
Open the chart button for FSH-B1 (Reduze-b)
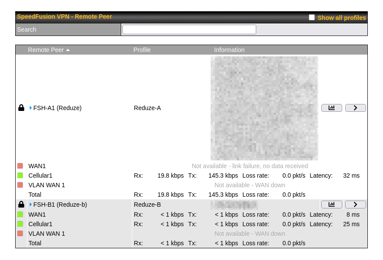click(x=331, y=205)
